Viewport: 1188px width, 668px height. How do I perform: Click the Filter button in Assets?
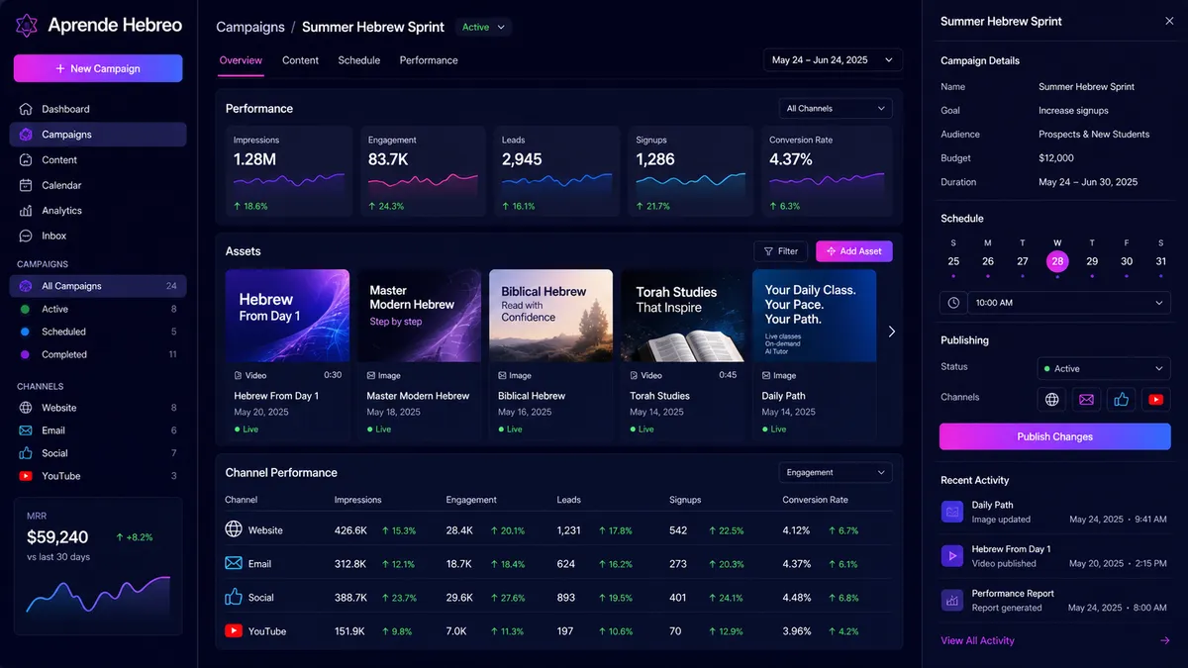(781, 251)
